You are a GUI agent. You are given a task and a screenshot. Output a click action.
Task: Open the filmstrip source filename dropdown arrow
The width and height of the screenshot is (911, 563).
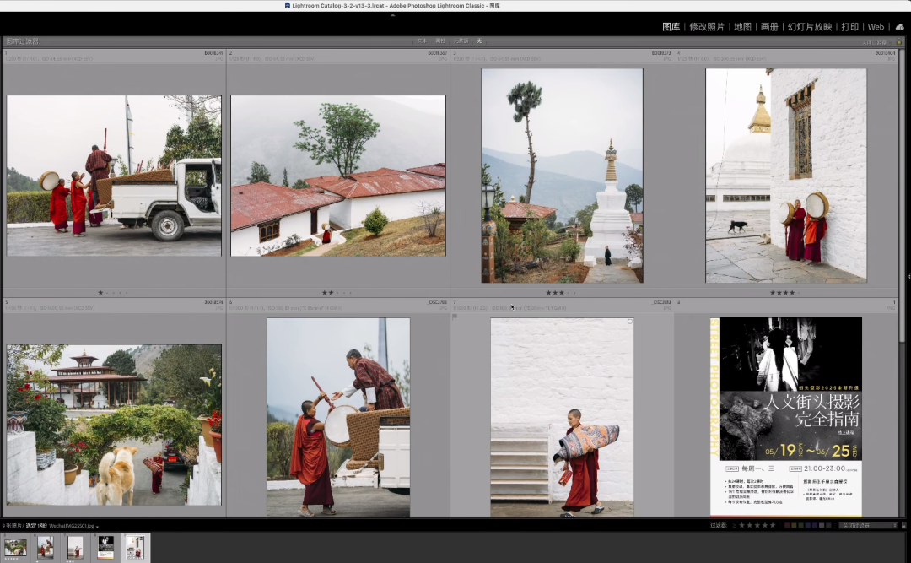(x=97, y=527)
